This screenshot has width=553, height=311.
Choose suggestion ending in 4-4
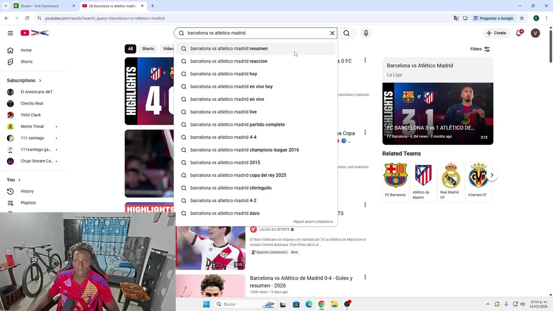click(256, 137)
